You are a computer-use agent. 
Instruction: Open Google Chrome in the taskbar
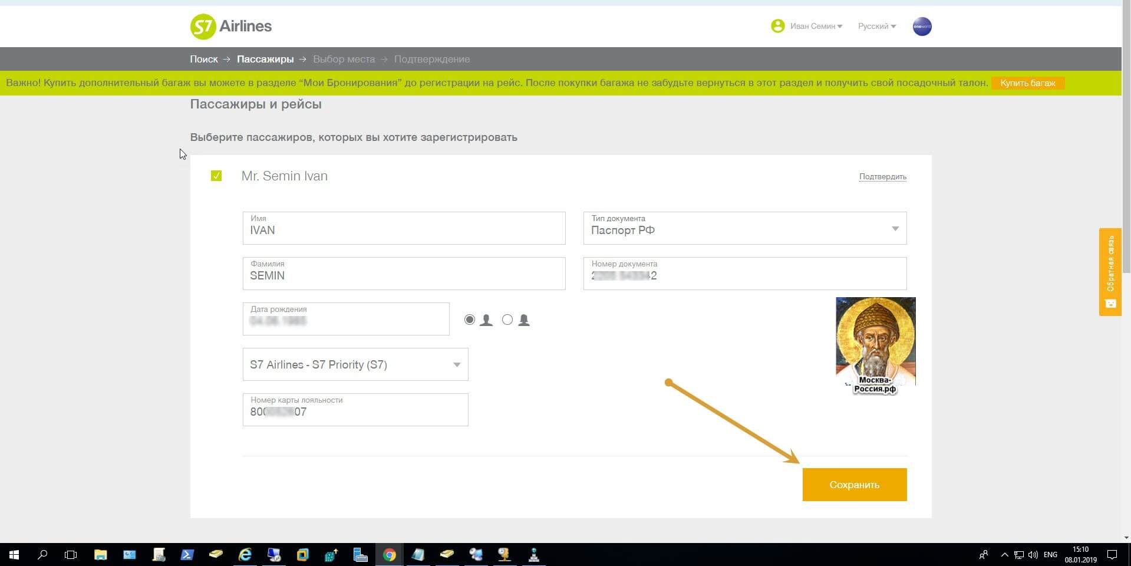coord(389,555)
